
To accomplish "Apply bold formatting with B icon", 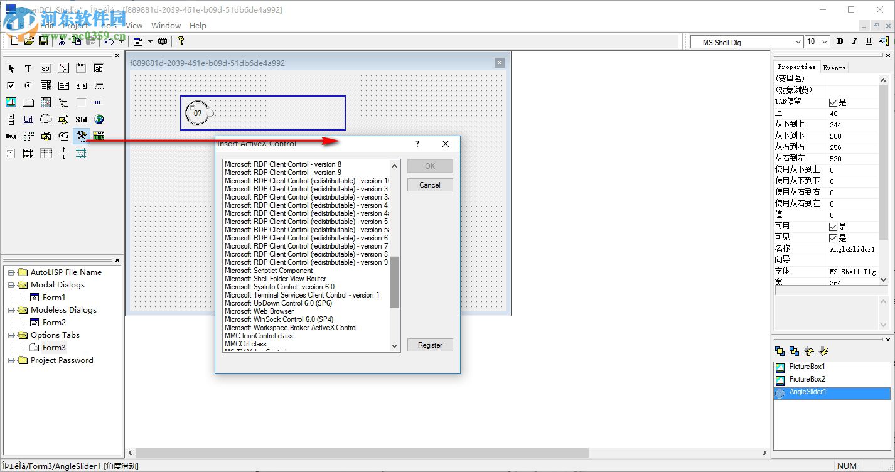I will [x=840, y=41].
